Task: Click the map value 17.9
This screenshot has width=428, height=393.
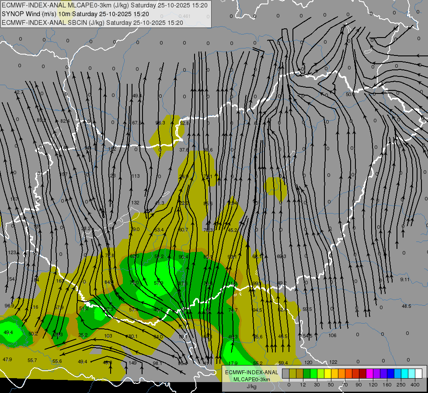Action: (x=233, y=363)
